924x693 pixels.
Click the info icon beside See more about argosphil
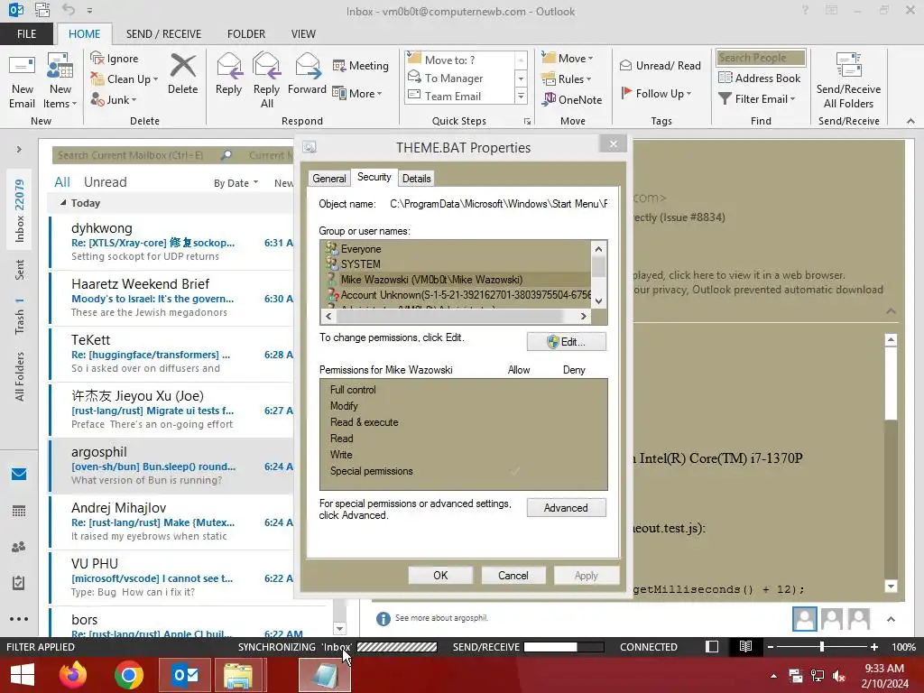coord(383,618)
